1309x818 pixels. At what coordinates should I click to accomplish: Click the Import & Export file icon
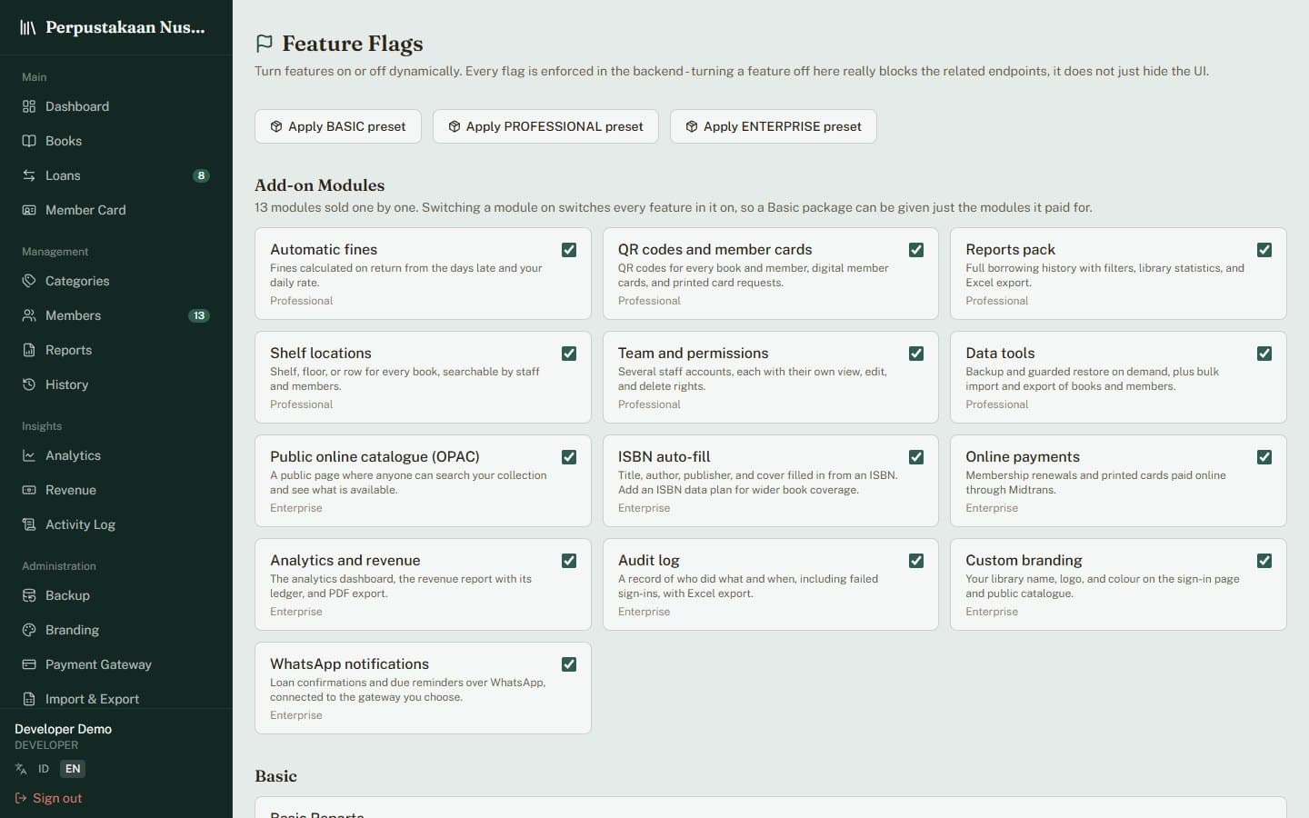[x=29, y=699]
